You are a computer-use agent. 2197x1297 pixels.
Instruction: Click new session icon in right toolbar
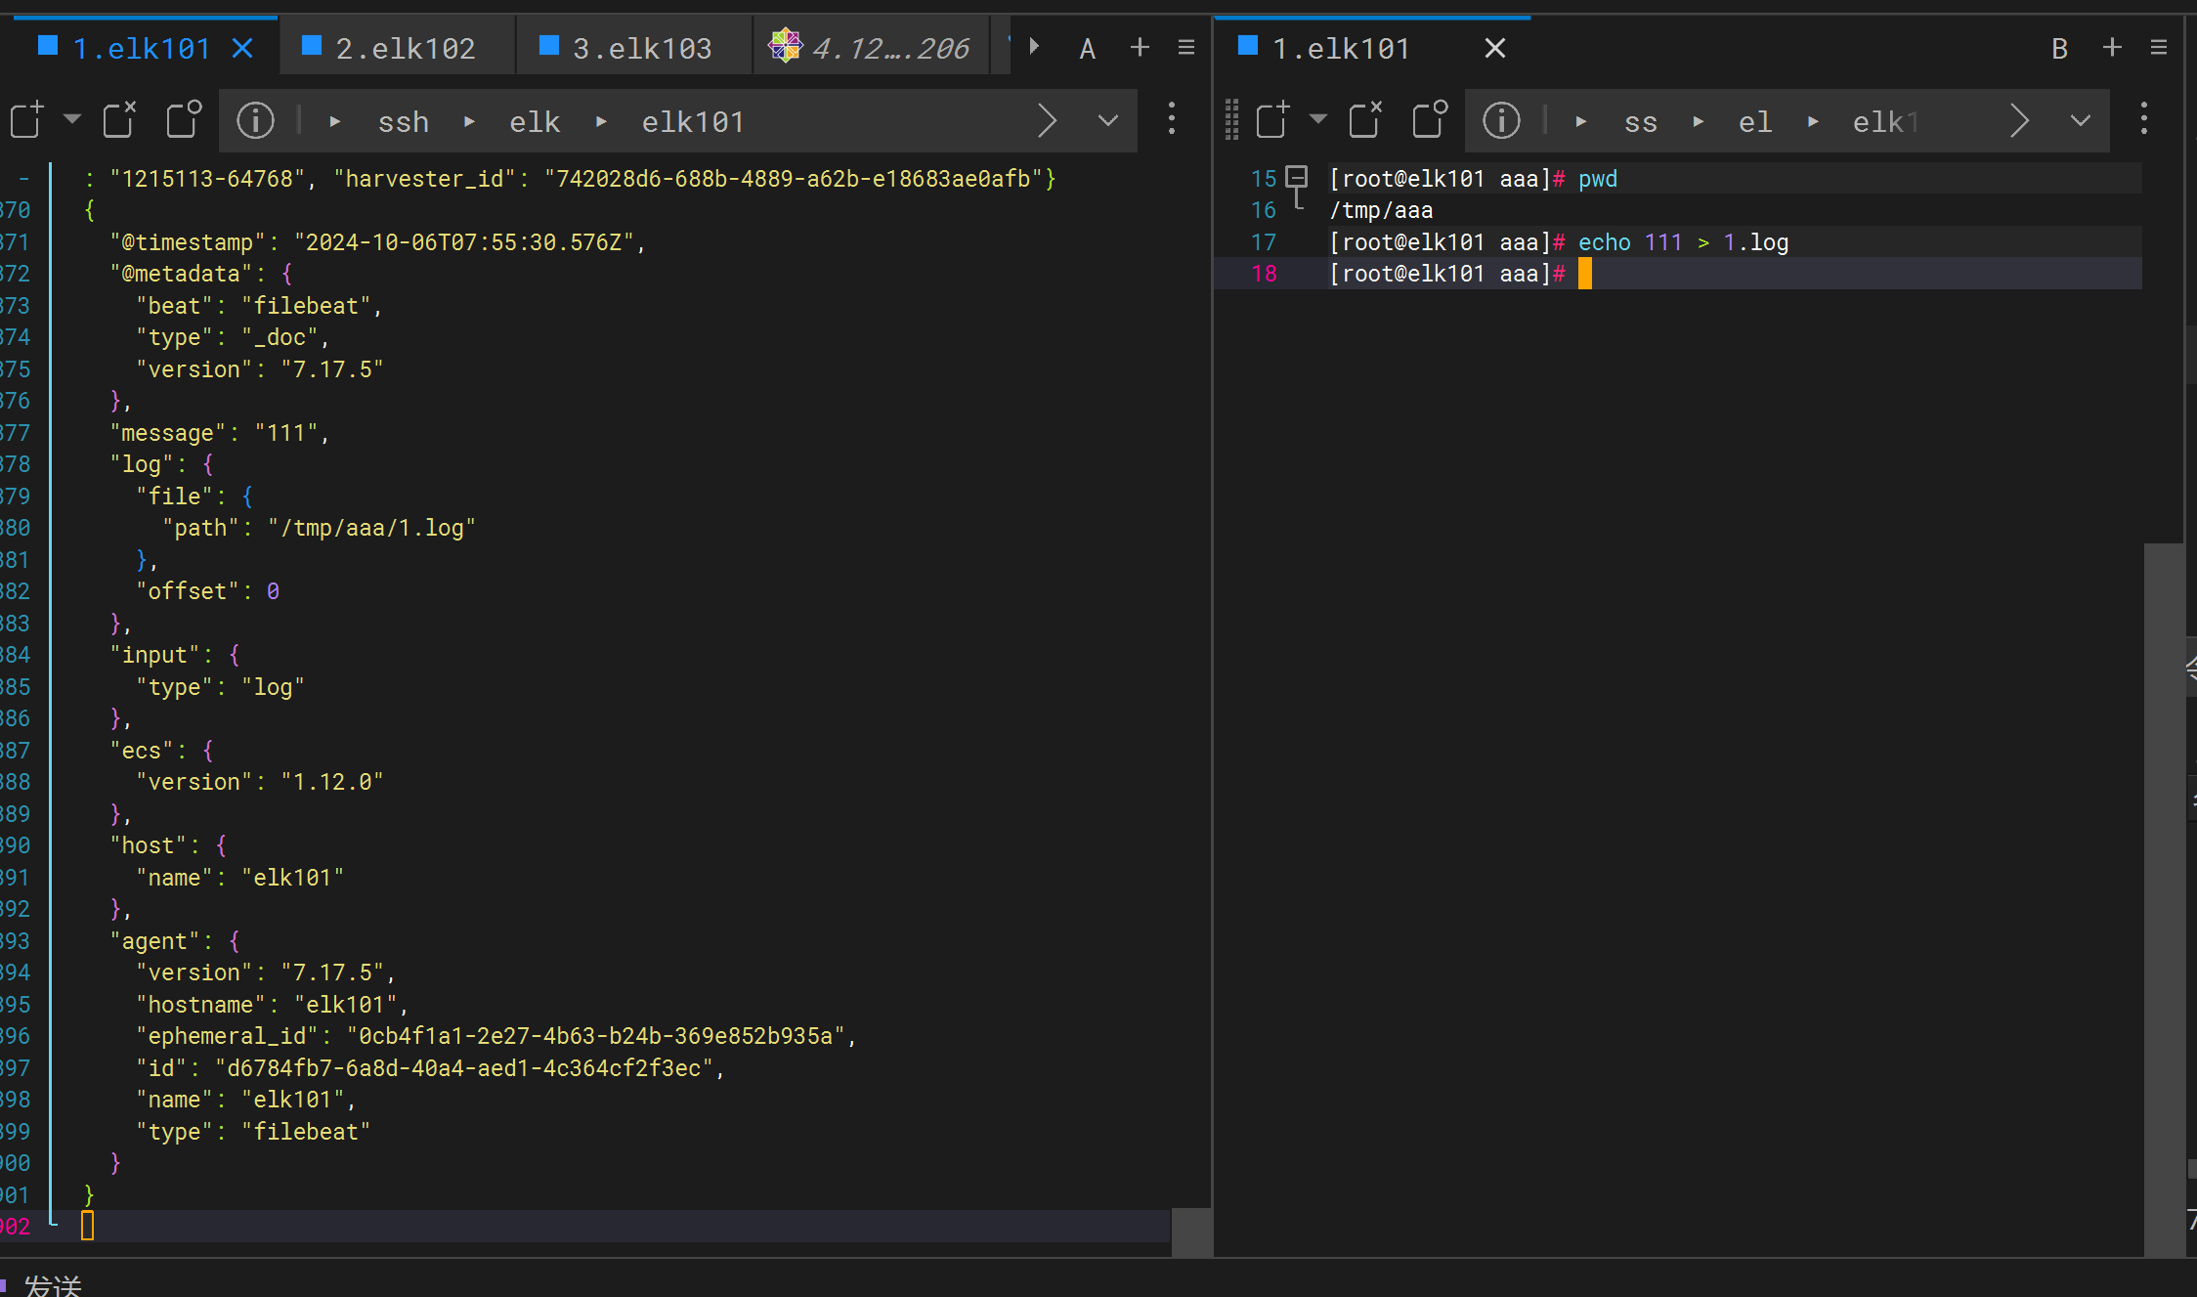[x=1273, y=120]
